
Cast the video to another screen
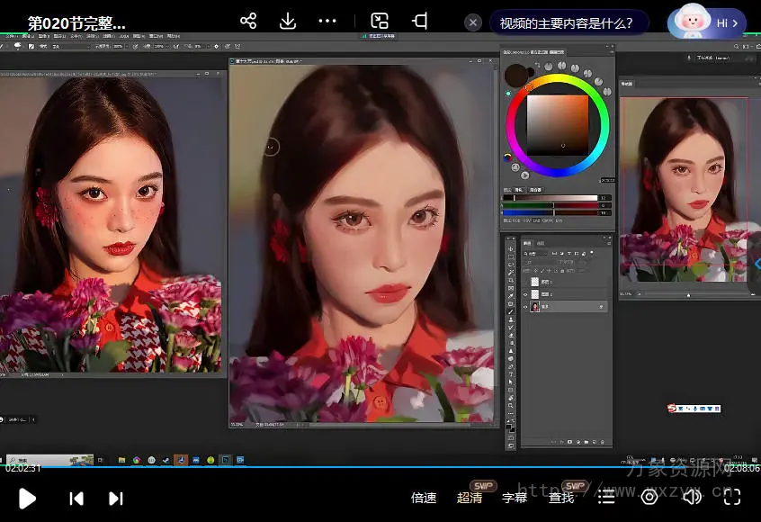[x=420, y=22]
